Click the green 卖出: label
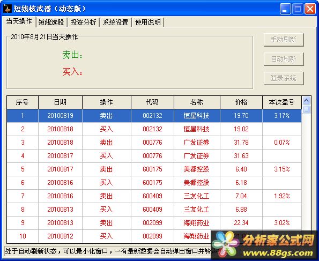Screen dimensions: 319x261 click(x=72, y=55)
